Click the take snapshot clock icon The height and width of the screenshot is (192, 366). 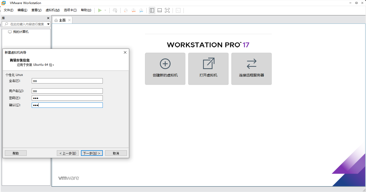[x=126, y=10]
